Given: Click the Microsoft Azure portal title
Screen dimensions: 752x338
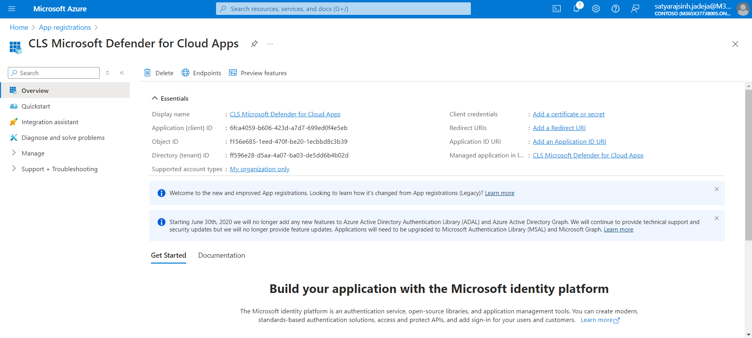Looking at the screenshot, I should (x=60, y=9).
